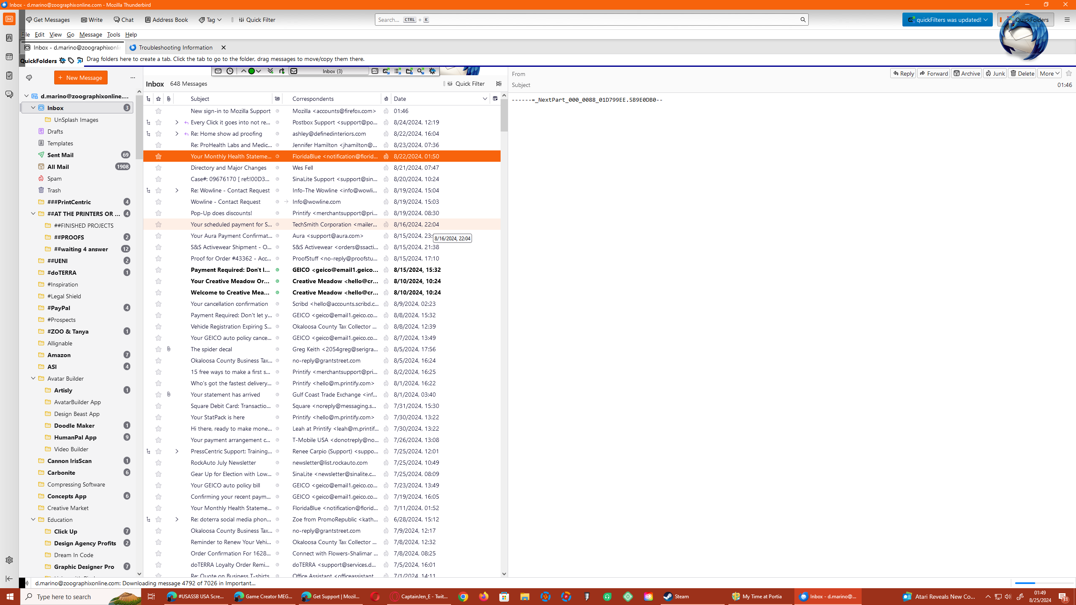Open the Tools menu

point(113,34)
